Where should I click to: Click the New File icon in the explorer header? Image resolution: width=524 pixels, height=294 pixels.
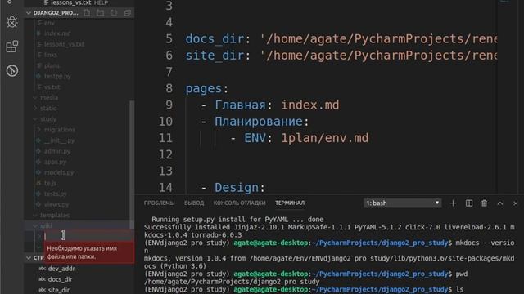tap(87, 13)
